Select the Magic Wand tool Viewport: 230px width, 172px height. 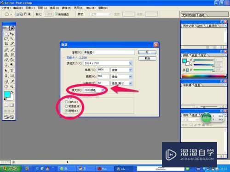click(12, 39)
